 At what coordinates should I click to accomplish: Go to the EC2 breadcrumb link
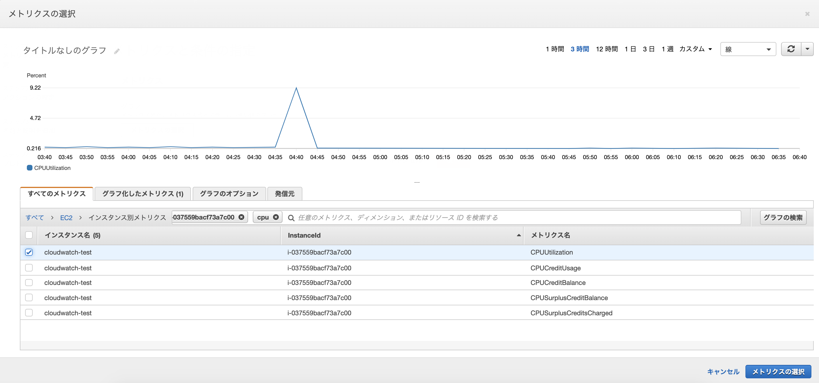66,217
